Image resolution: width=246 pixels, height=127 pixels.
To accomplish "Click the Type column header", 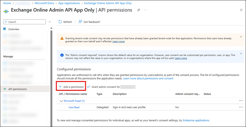I will 99,94.
